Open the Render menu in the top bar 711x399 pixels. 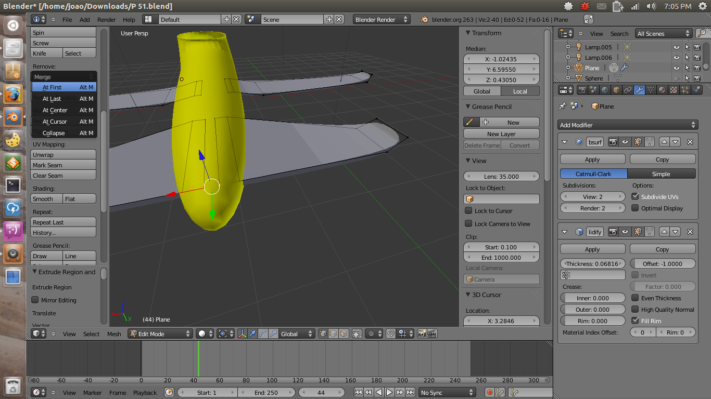click(x=107, y=19)
